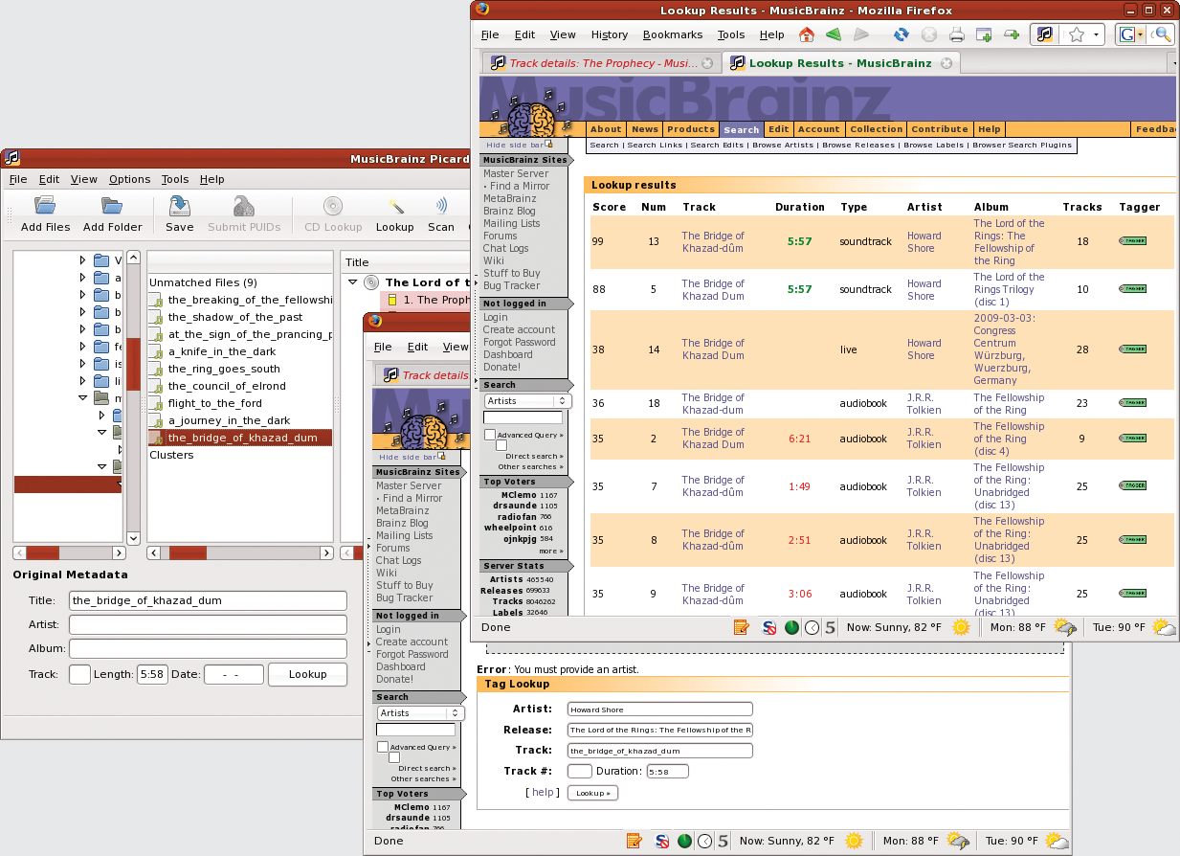Toggle checkbox above Direct search in Lookup Results sidebar

[x=501, y=445]
